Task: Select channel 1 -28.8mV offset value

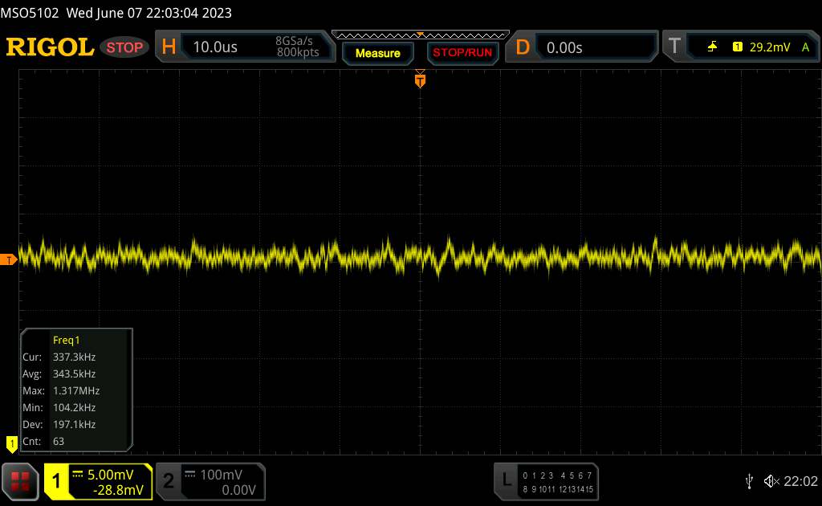Action: click(118, 490)
